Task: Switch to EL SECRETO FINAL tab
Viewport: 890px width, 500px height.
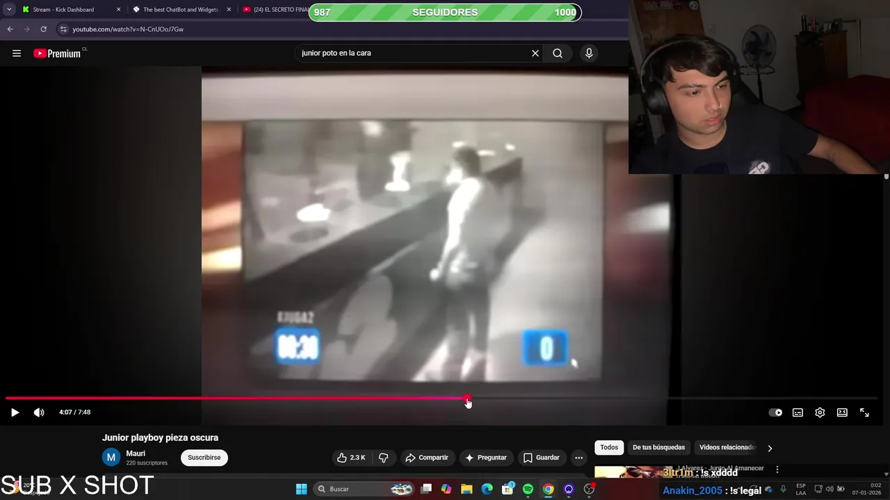Action: (275, 10)
